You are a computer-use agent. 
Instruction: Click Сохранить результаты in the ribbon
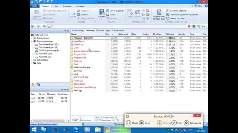[x=55, y=11]
